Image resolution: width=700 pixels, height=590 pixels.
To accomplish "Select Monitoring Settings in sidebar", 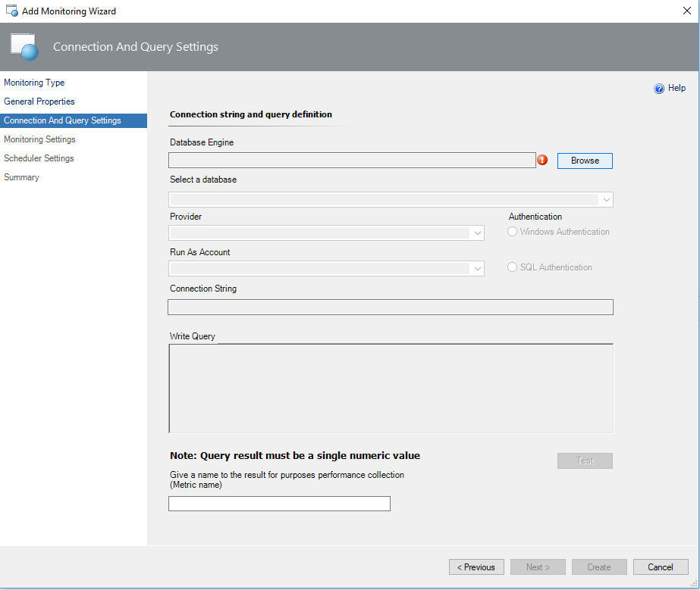I will pyautogui.click(x=39, y=139).
